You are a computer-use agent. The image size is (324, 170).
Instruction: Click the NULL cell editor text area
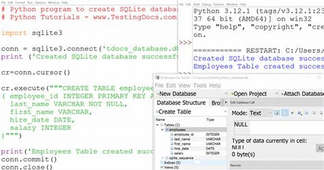coord(279,128)
